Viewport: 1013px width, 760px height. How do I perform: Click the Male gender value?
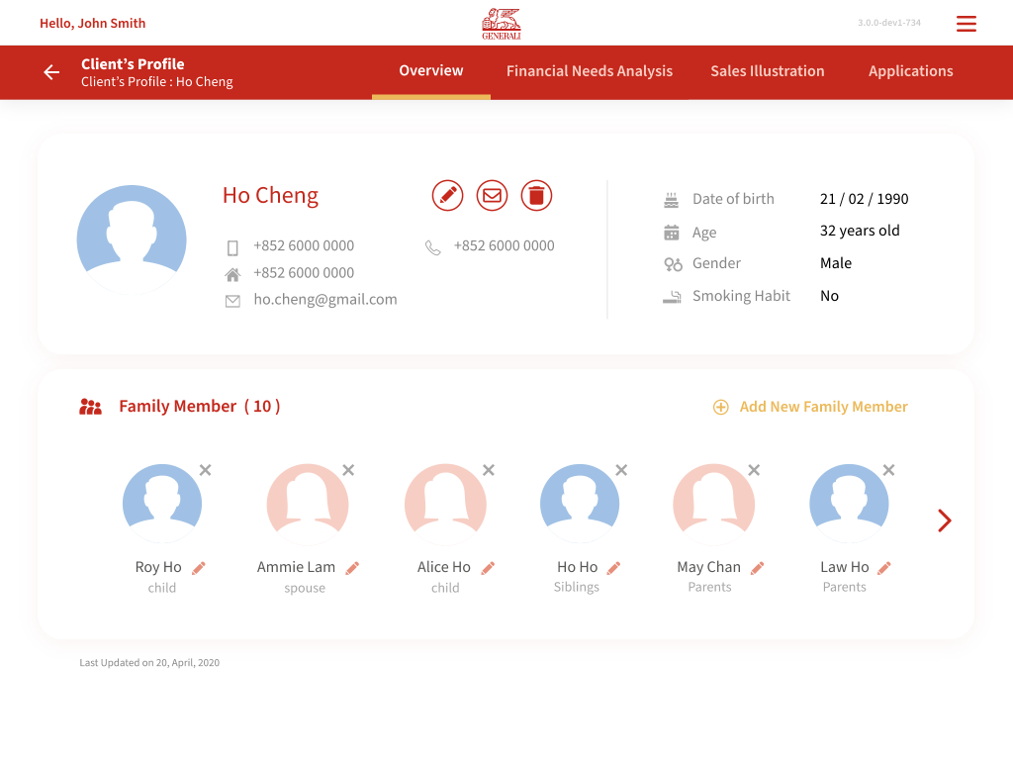coord(835,263)
